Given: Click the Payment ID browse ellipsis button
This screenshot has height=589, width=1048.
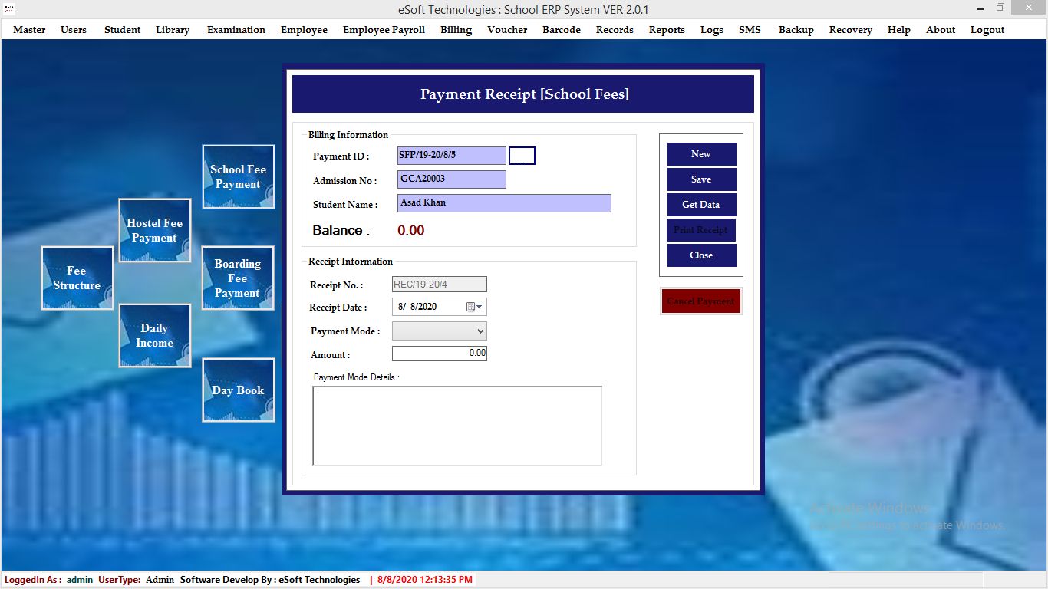Looking at the screenshot, I should point(522,156).
